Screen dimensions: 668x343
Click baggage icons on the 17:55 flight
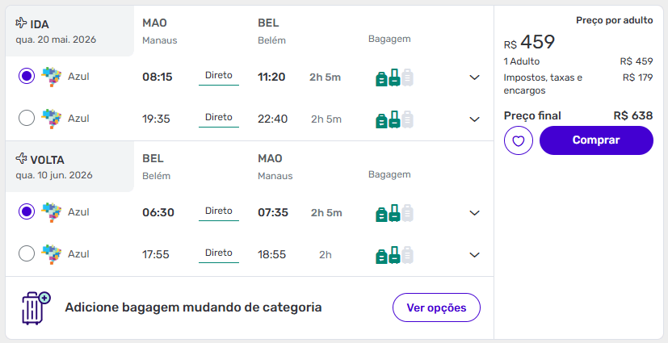click(x=395, y=255)
